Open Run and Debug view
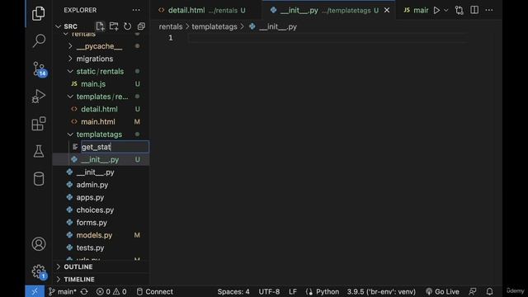This screenshot has height=297, width=528. (x=39, y=97)
